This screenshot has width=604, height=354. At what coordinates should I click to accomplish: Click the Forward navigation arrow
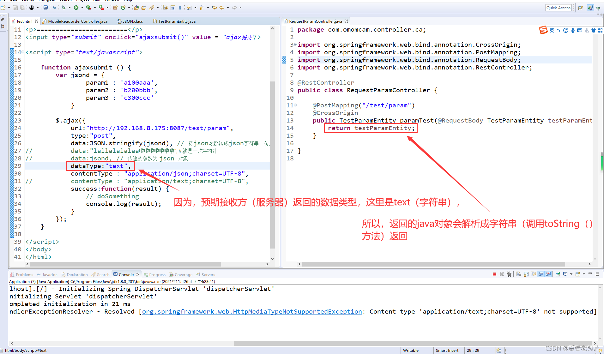(234, 8)
